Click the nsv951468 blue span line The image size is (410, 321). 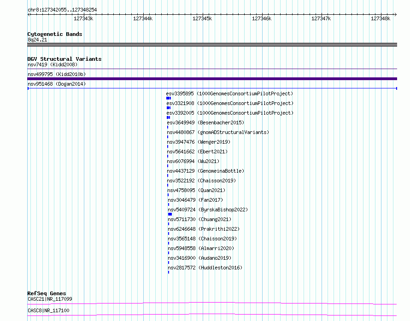pyautogui.click(x=212, y=88)
